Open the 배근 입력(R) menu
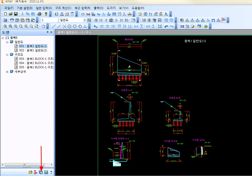The height and width of the screenshot is (176, 252). click(x=83, y=8)
